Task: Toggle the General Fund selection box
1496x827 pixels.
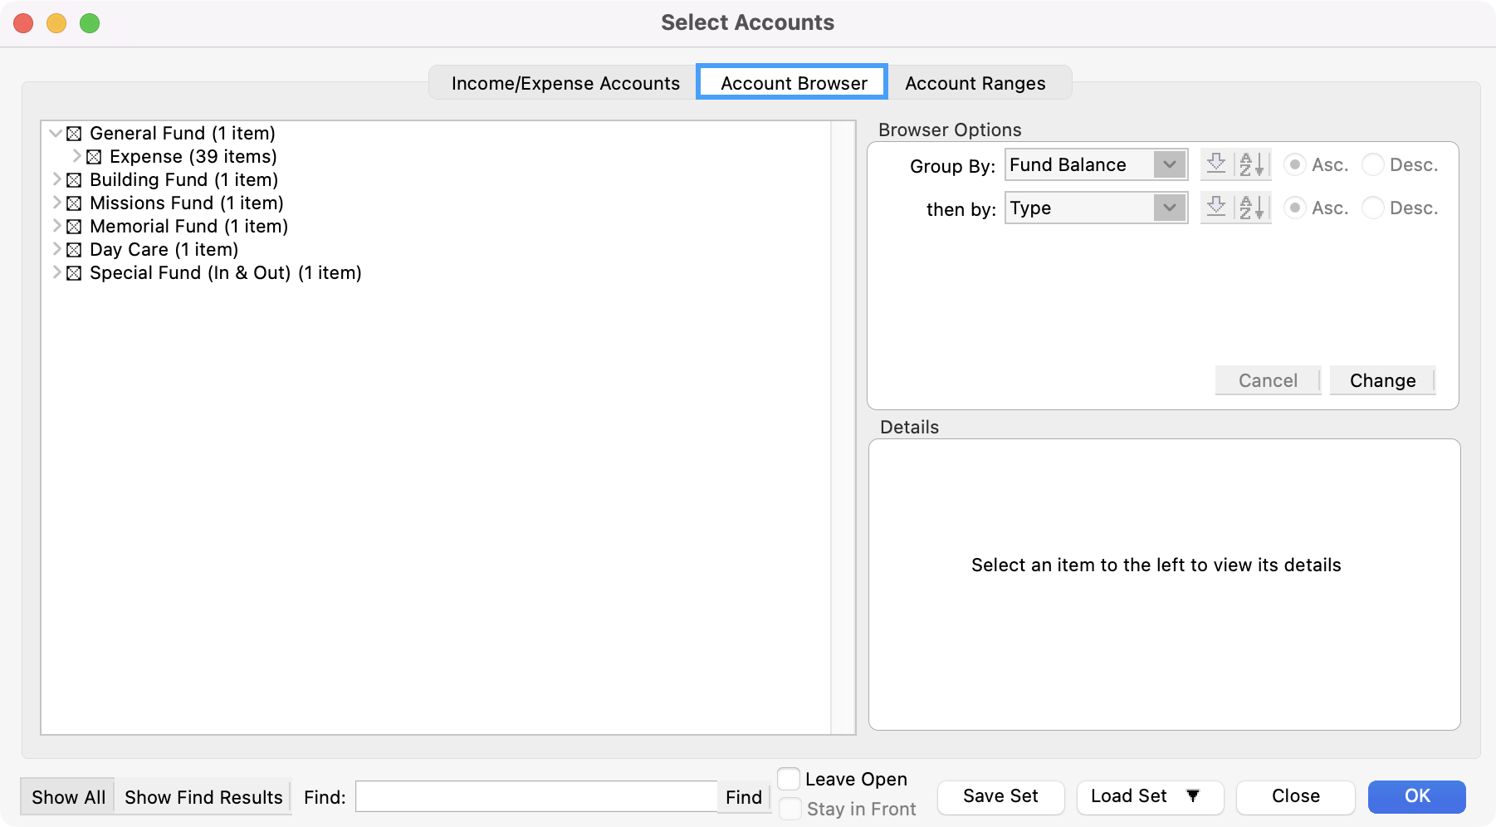Action: (74, 134)
